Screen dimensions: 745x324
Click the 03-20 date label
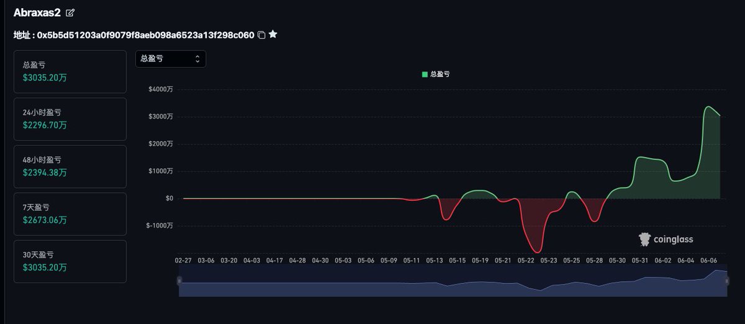tap(229, 261)
